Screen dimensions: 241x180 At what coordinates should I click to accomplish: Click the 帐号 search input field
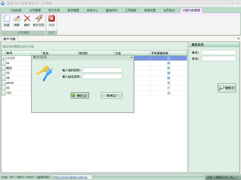218,53
